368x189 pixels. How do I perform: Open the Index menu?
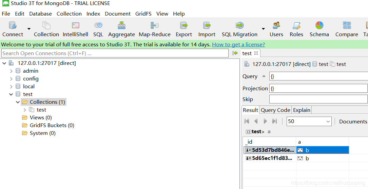pos(93,14)
